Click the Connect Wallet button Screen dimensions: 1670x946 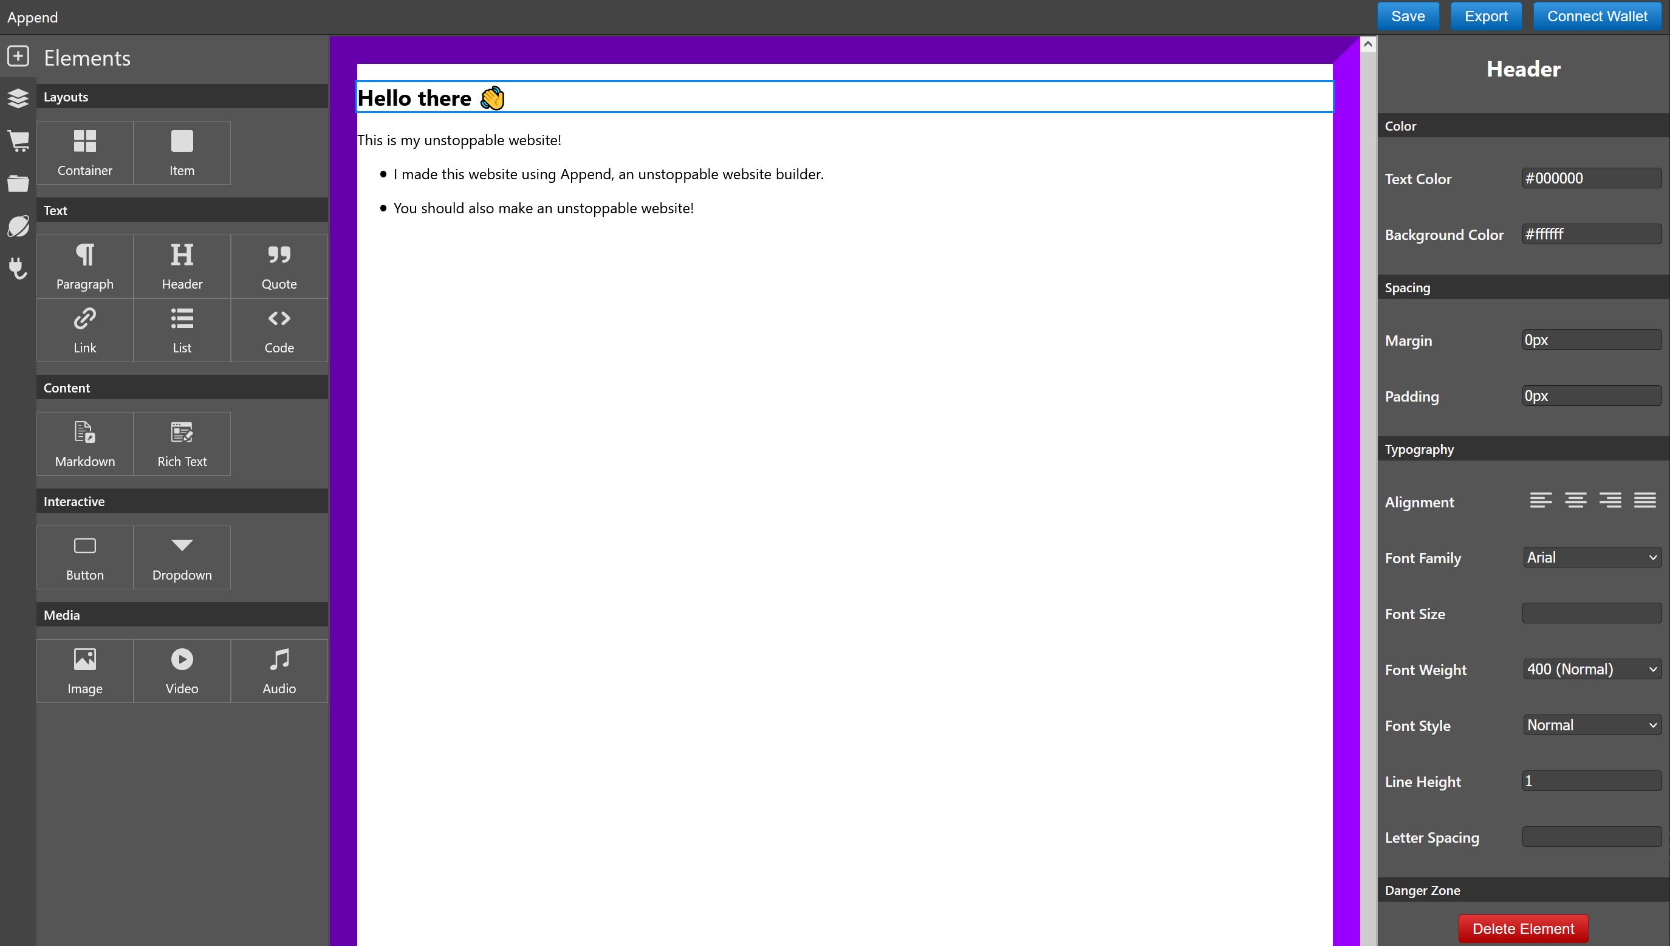1597,16
